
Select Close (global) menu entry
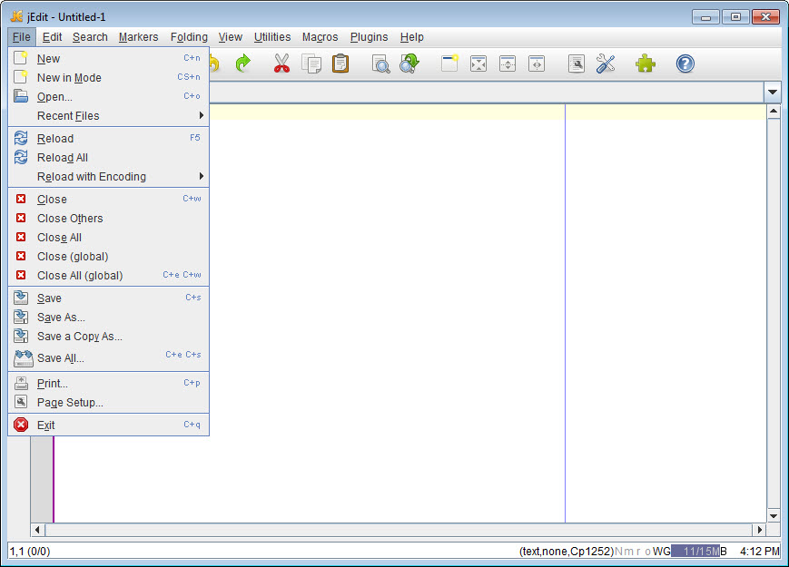[109, 257]
